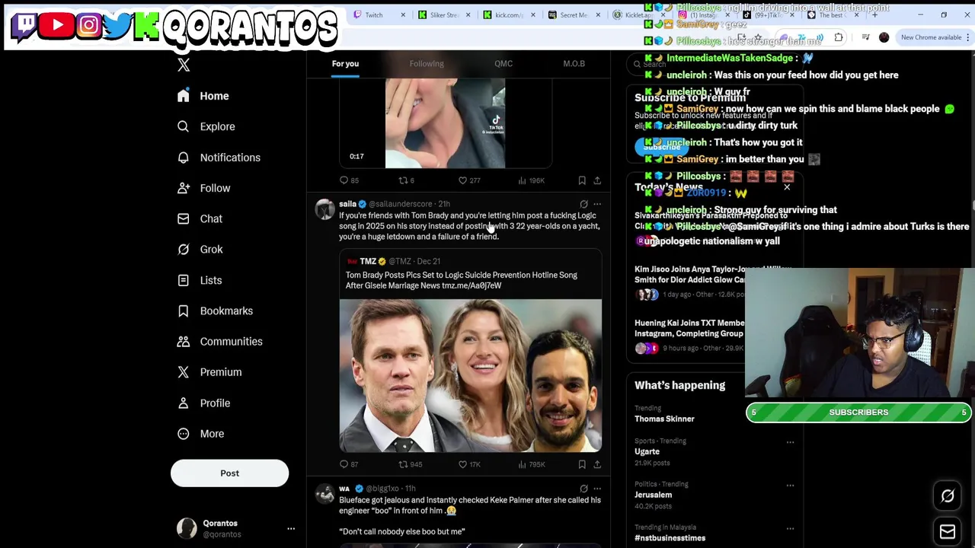Open the Grok floating button
This screenshot has width=975, height=548.
[x=948, y=496]
